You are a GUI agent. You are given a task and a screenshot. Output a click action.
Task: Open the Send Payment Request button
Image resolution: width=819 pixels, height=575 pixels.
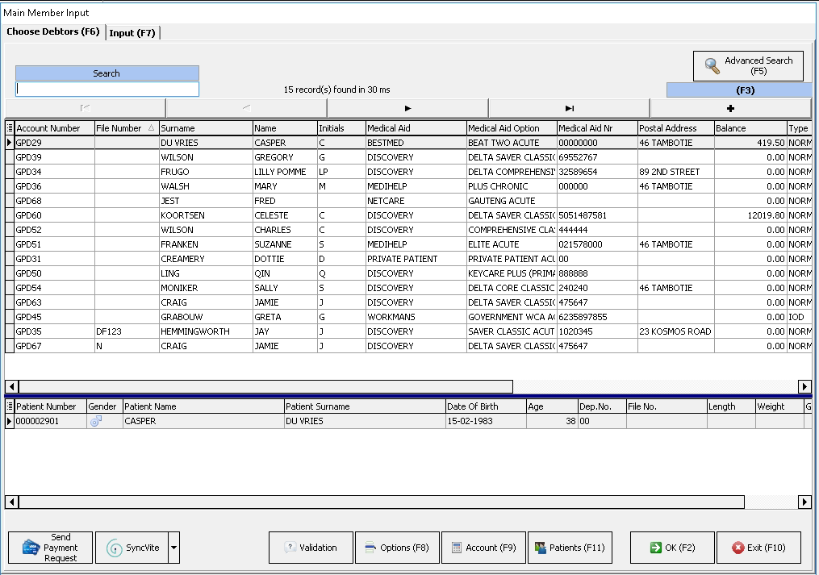[50, 548]
